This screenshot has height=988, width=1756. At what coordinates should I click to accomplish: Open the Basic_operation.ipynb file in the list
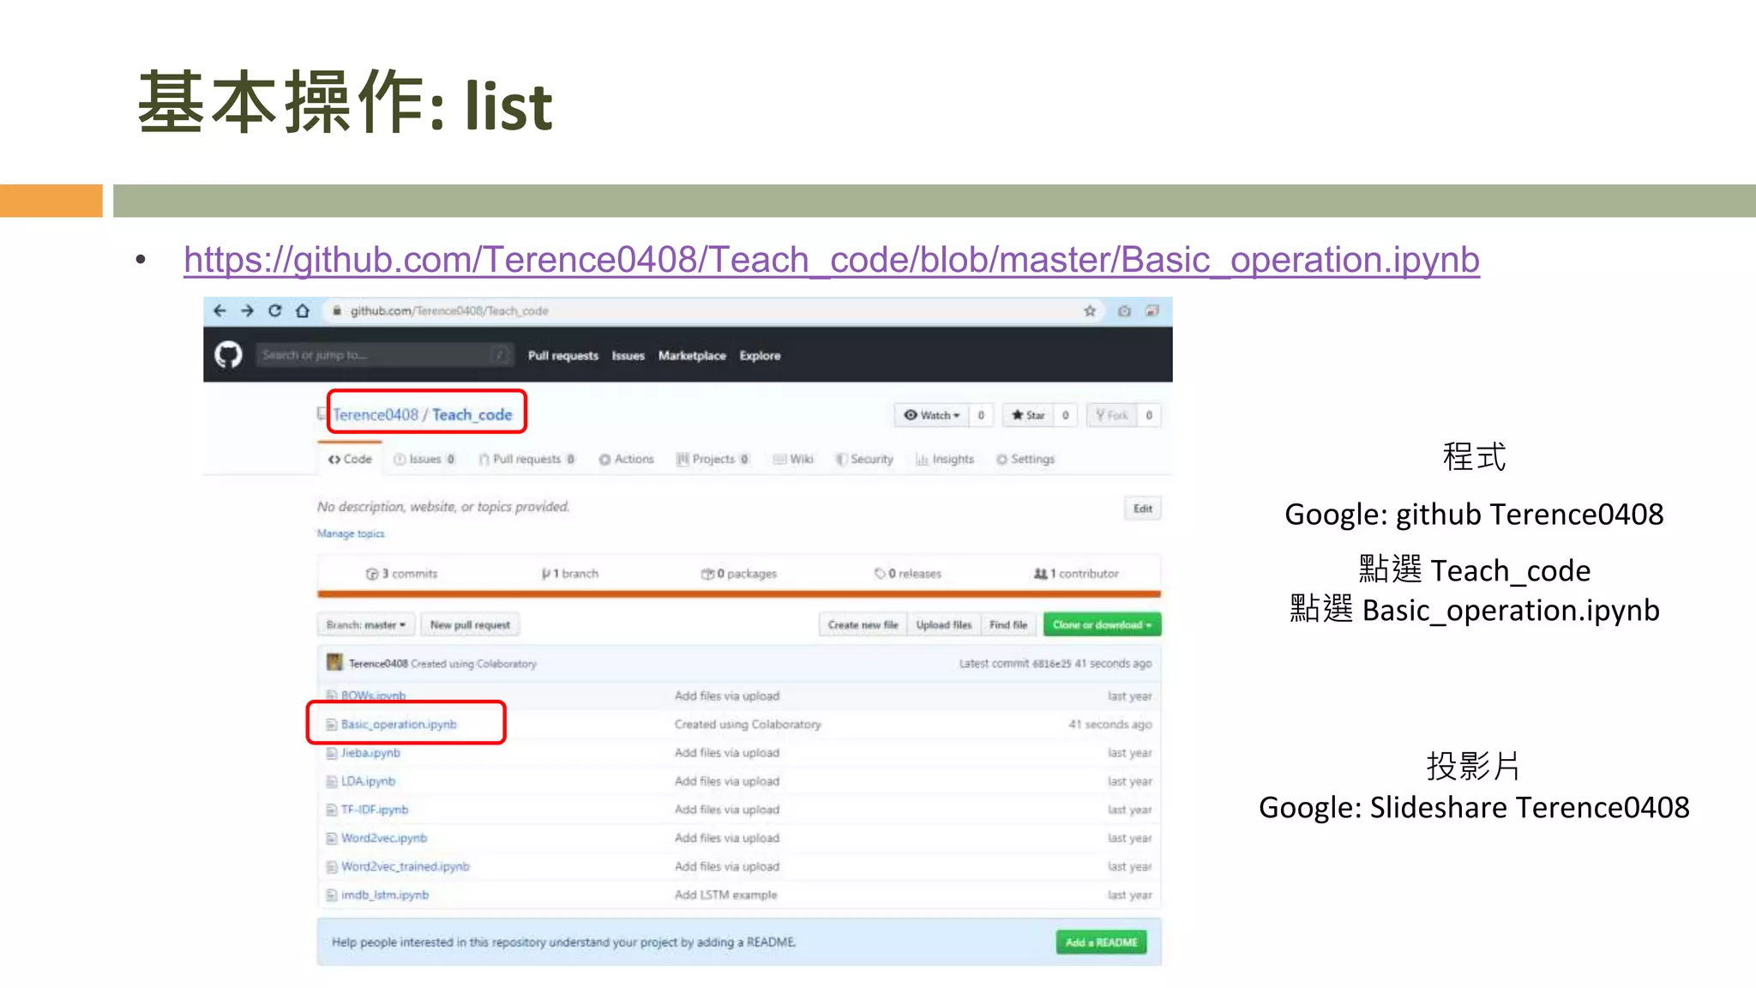399,724
